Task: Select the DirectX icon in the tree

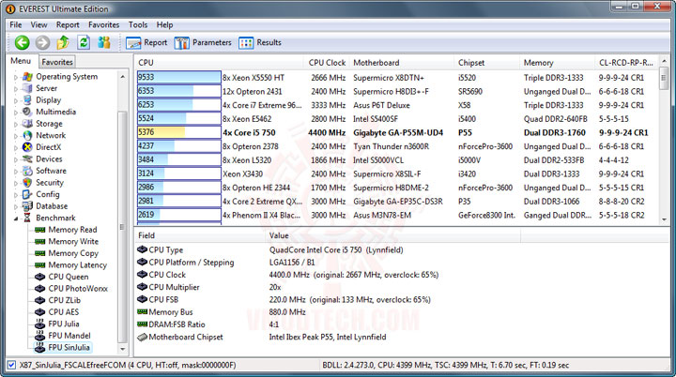Action: tap(27, 147)
